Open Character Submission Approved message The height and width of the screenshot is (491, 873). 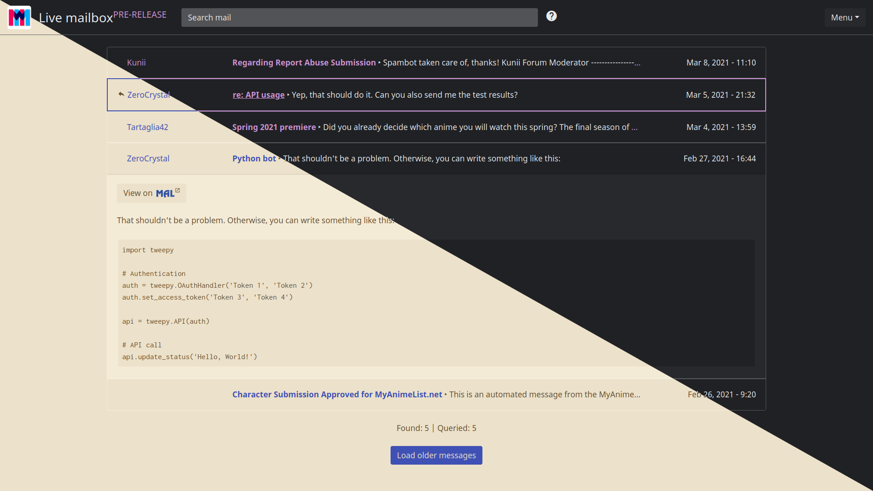(x=337, y=395)
